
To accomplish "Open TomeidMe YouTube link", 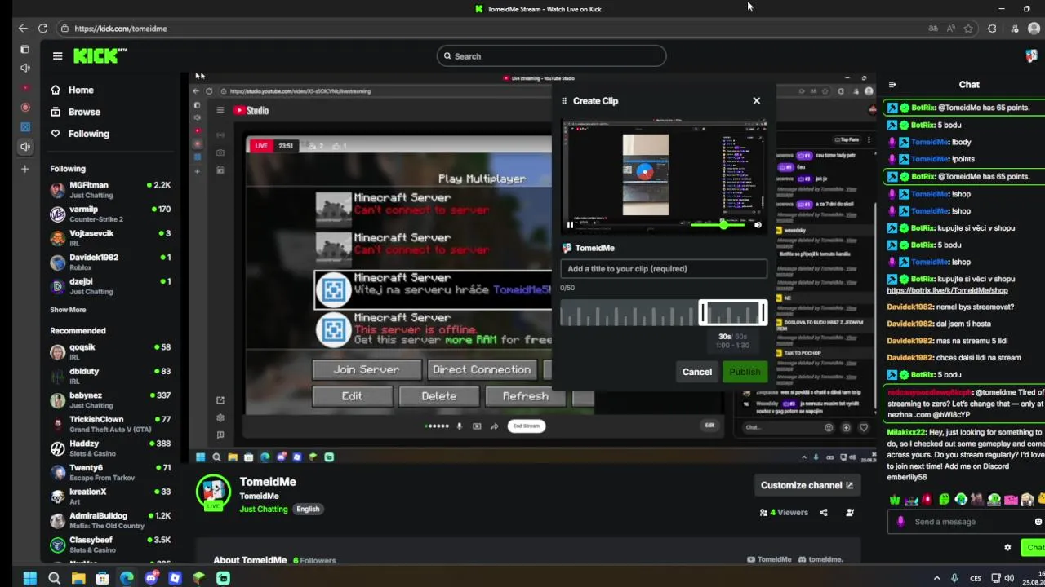I will 769,560.
